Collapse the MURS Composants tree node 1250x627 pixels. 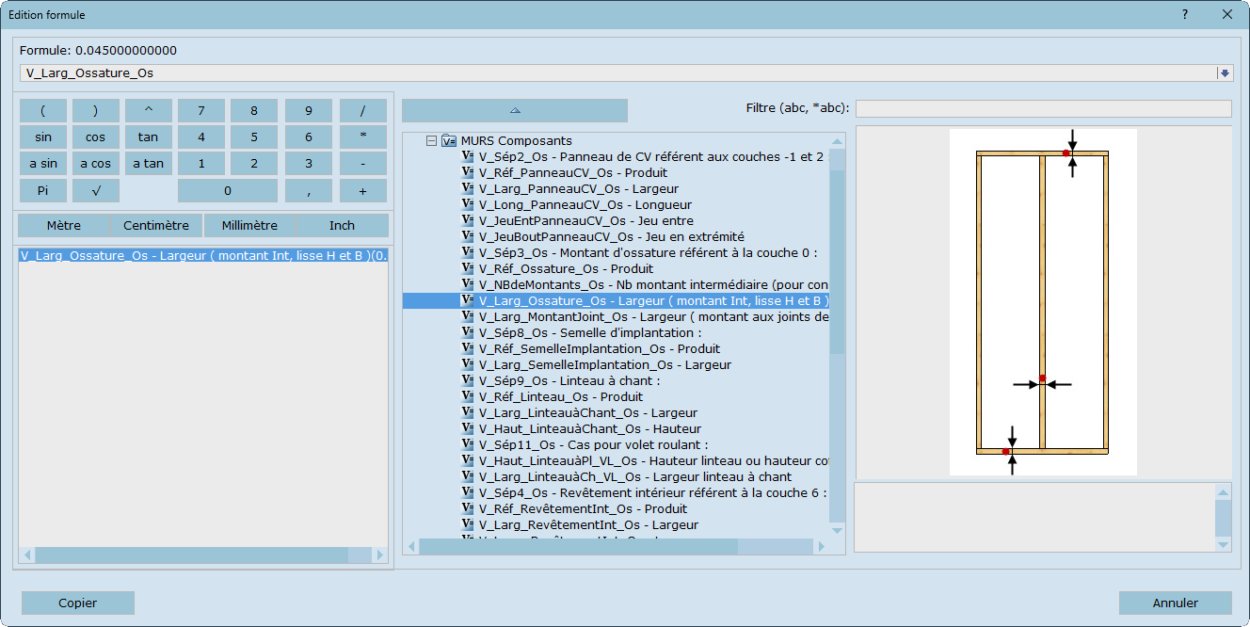431,140
